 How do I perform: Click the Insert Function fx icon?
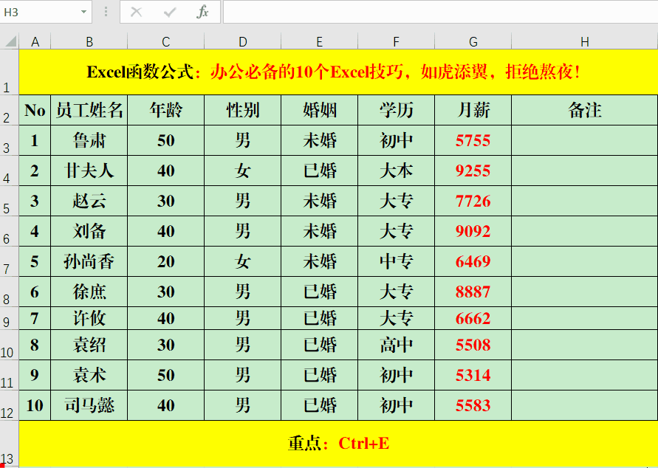click(202, 12)
